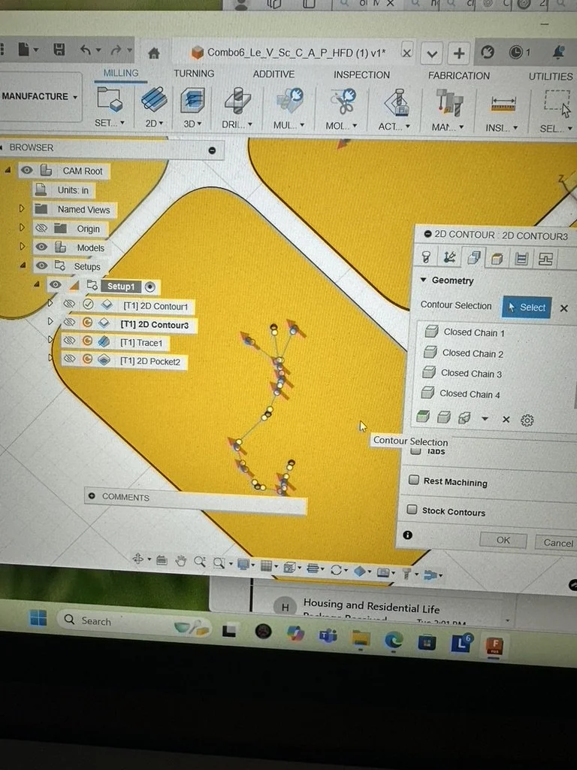Toggle visibility eye of Setups
Image resolution: width=577 pixels, height=770 pixels.
42,265
